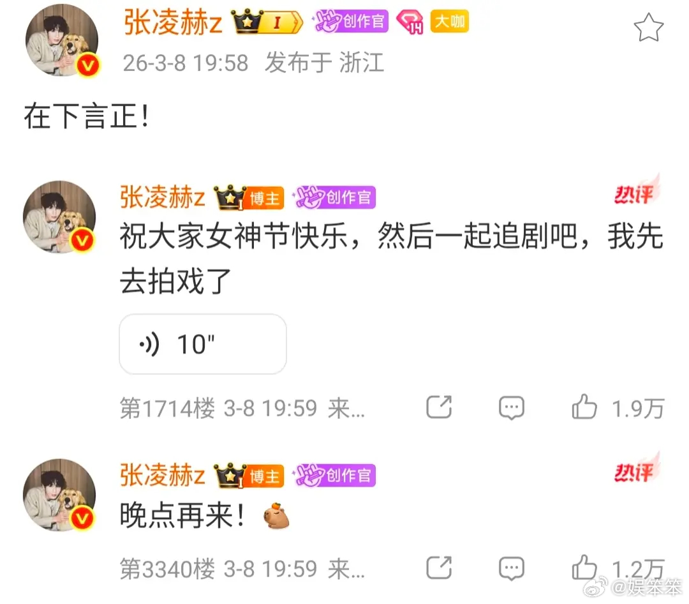Tap the yellow 大咖 badge
Image resolution: width=689 pixels, height=604 pixels.
pos(450,21)
